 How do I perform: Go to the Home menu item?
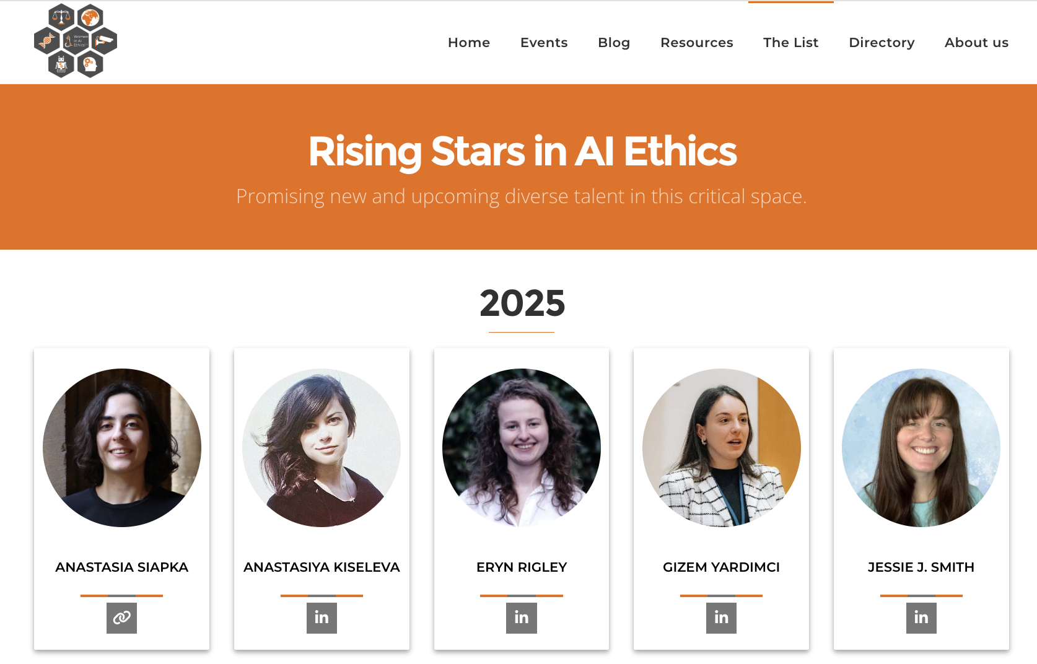[x=469, y=43]
